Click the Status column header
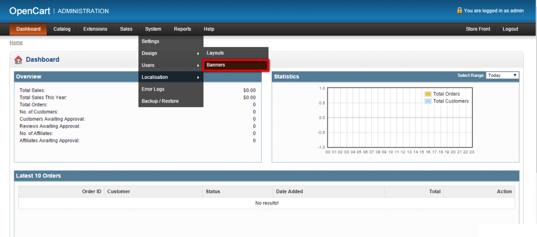Viewport: 537px width, 237px height. point(238,191)
